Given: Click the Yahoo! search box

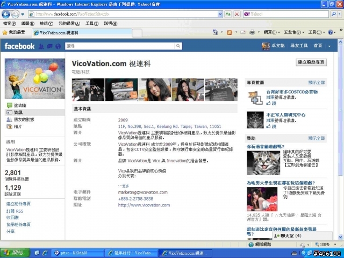Looking at the screenshot, I should tap(286, 14).
